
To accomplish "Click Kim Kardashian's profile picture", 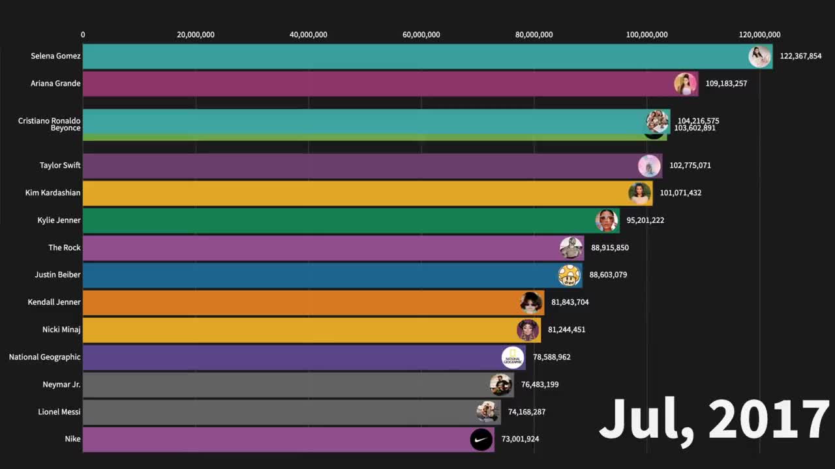I will tap(639, 193).
